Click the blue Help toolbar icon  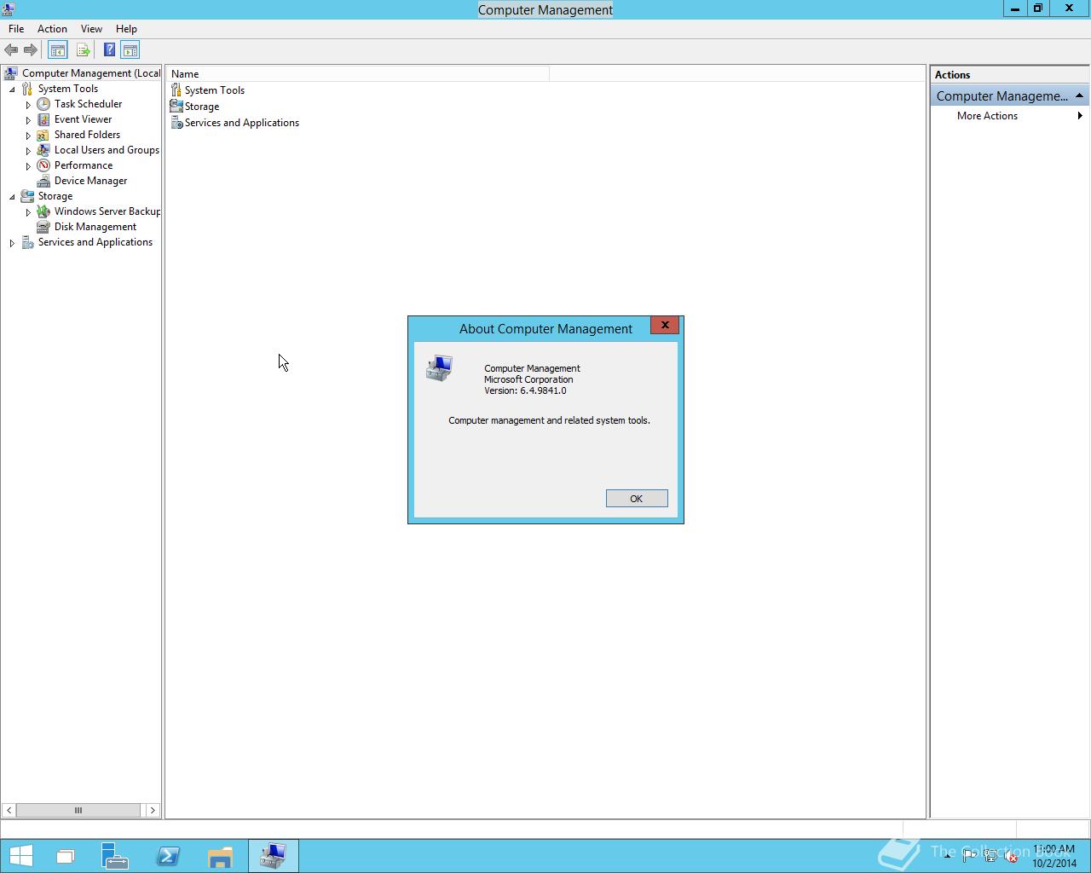coord(109,50)
